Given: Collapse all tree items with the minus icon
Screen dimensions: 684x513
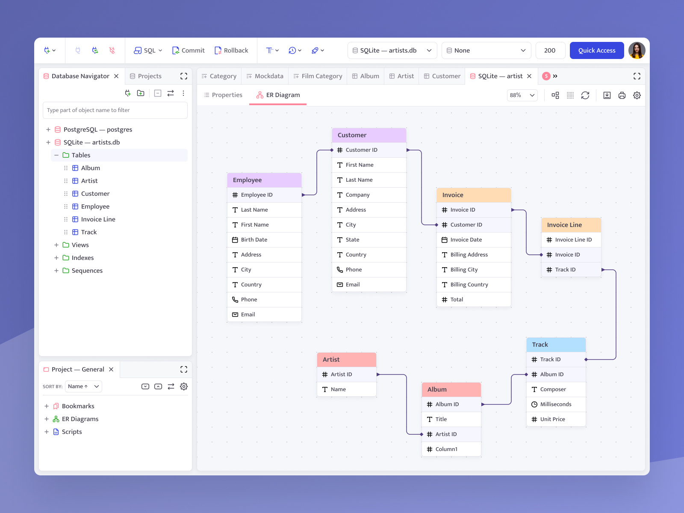Looking at the screenshot, I should coord(157,93).
